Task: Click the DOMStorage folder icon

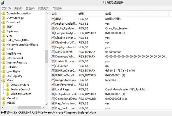Action: click(3, 18)
